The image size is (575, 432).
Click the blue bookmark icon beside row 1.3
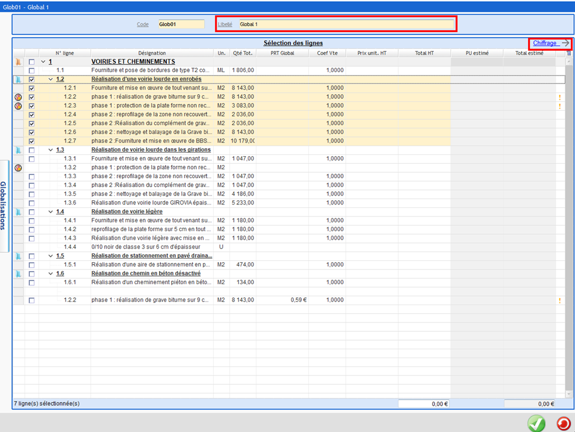[18, 150]
